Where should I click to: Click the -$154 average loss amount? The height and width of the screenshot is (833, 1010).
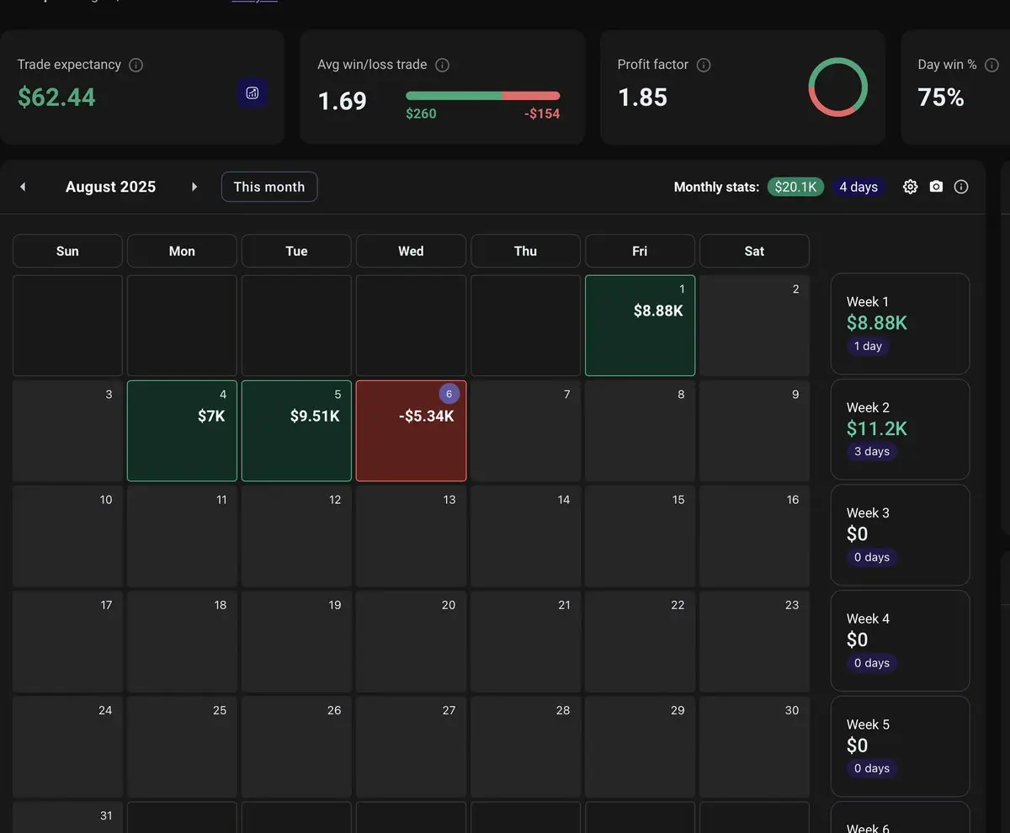point(542,114)
